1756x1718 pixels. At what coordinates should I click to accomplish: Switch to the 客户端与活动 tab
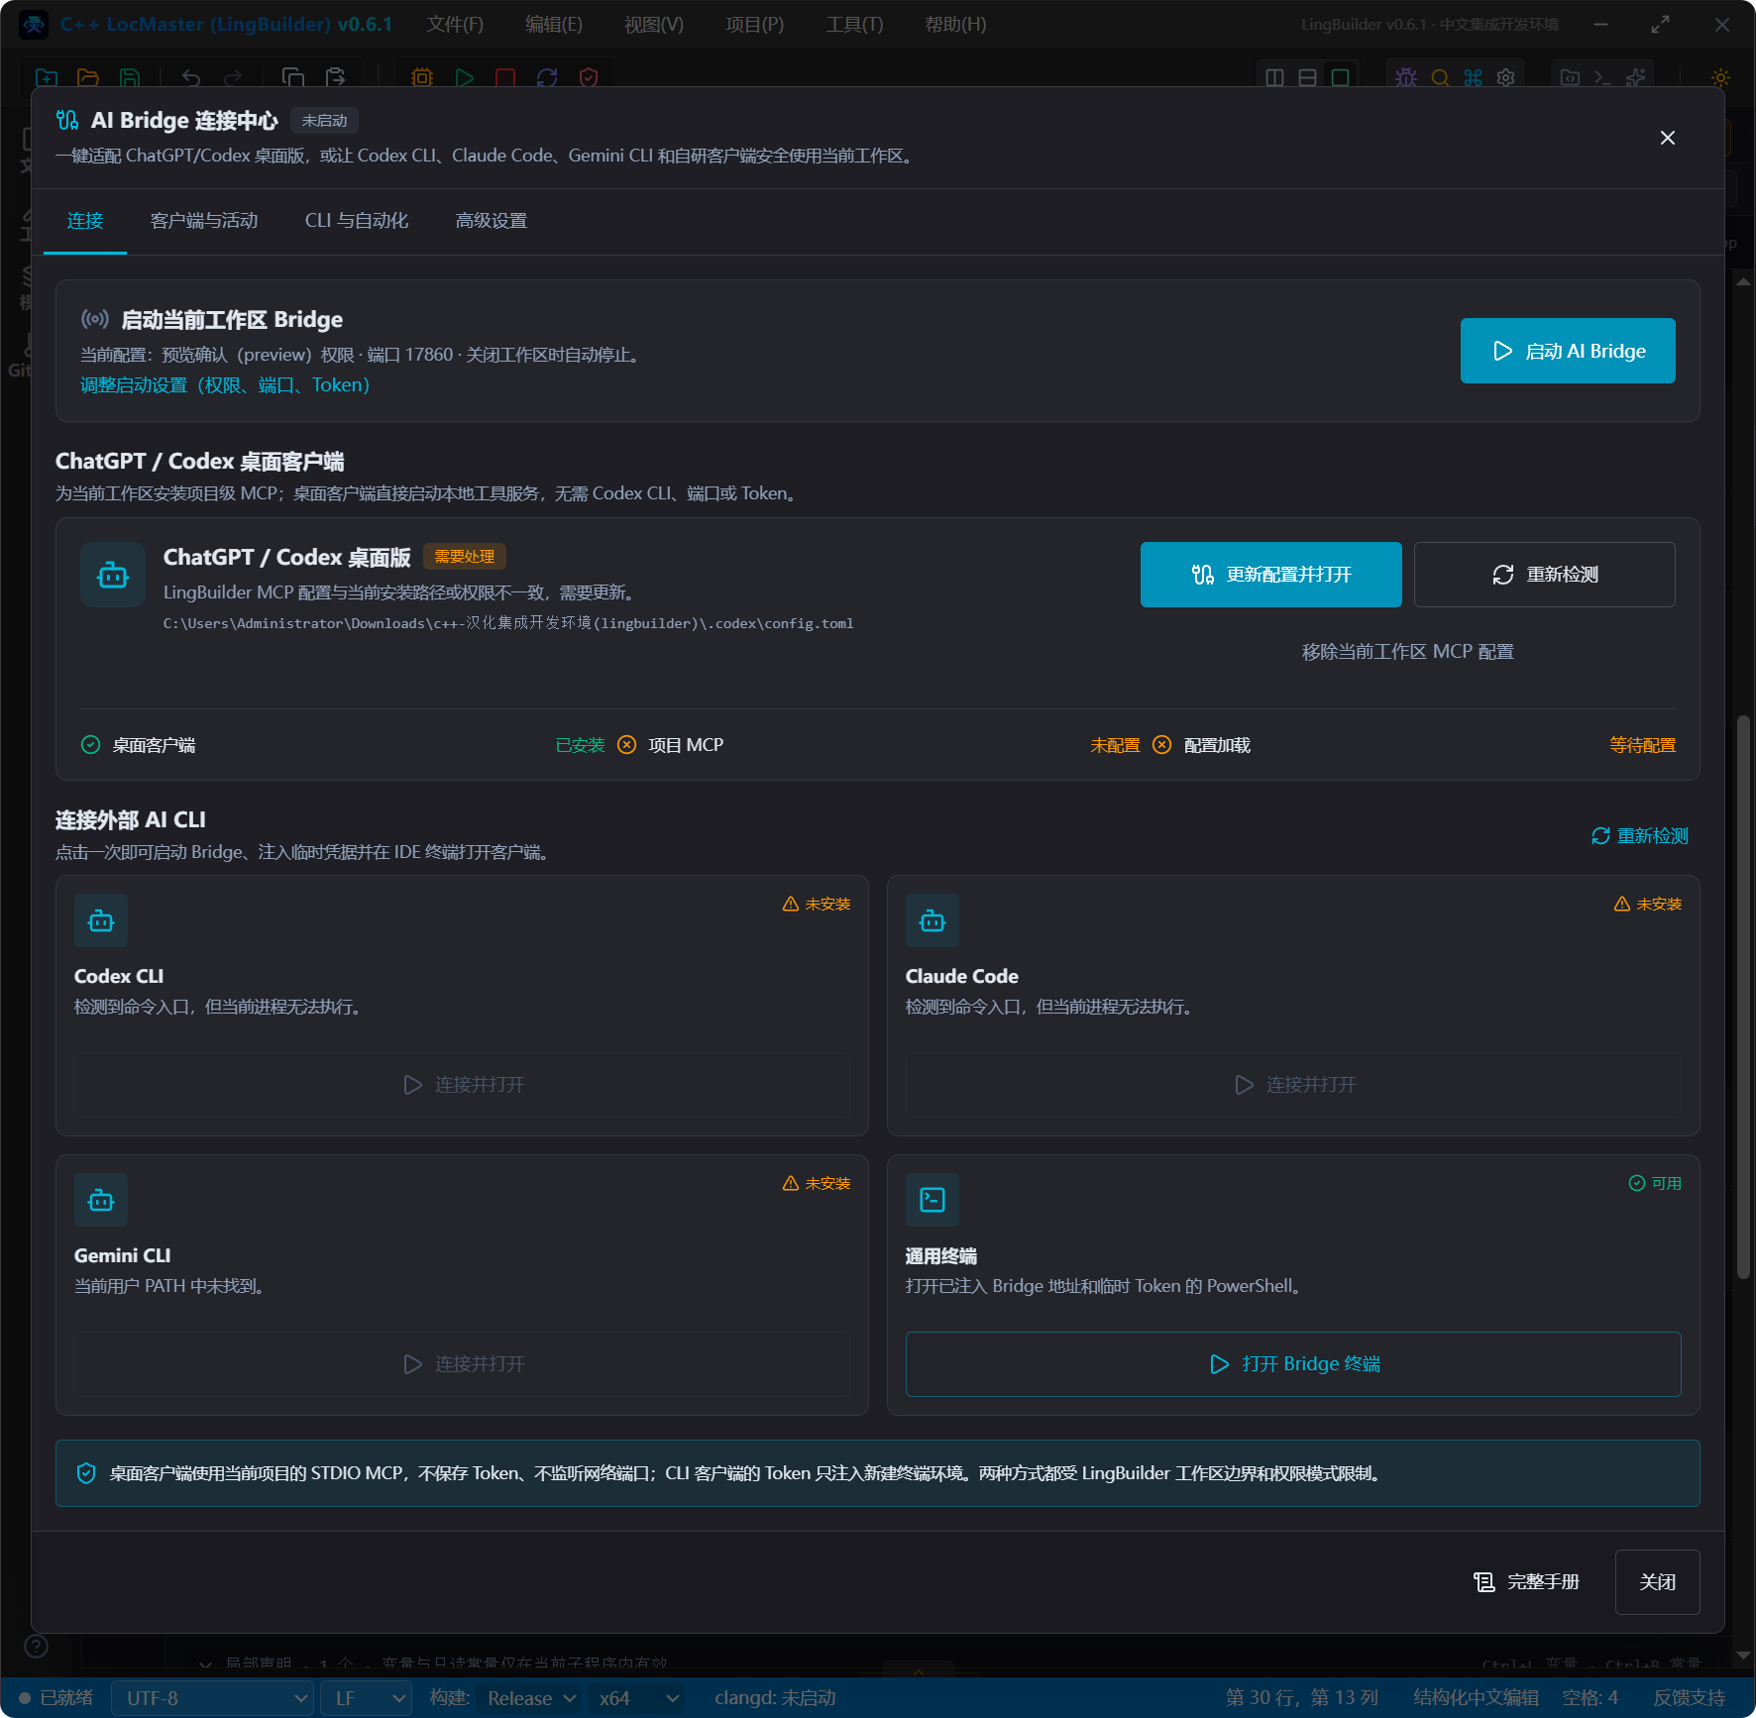pyautogui.click(x=204, y=221)
